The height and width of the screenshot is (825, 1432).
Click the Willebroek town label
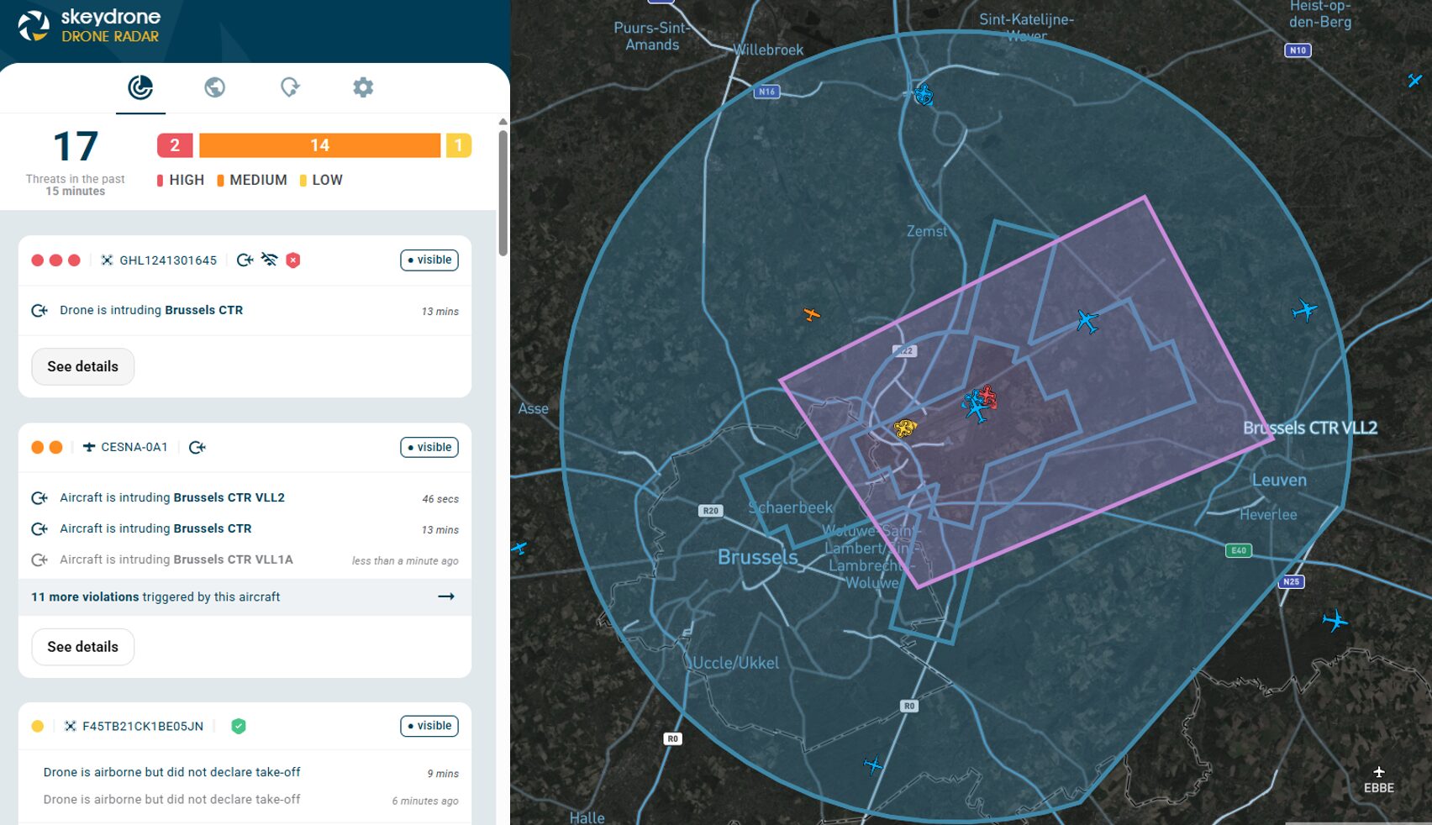(x=768, y=50)
